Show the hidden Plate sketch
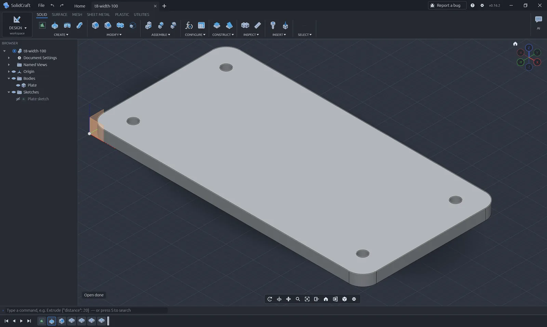 coord(18,99)
